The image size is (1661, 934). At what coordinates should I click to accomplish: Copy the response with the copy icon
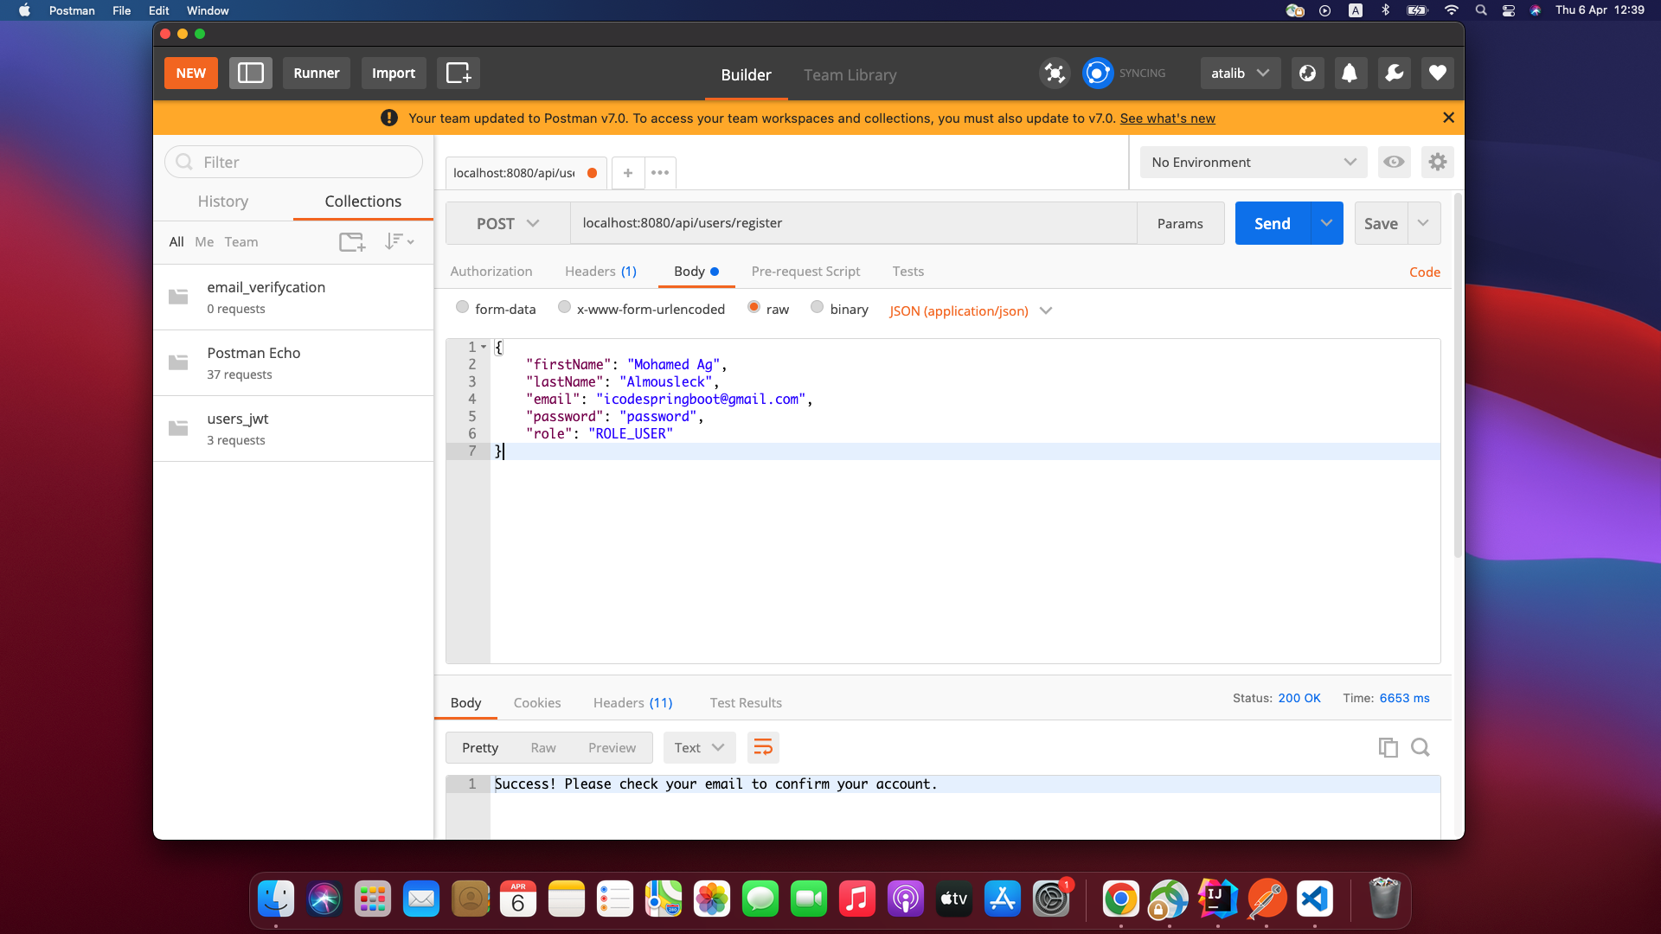[1388, 747]
